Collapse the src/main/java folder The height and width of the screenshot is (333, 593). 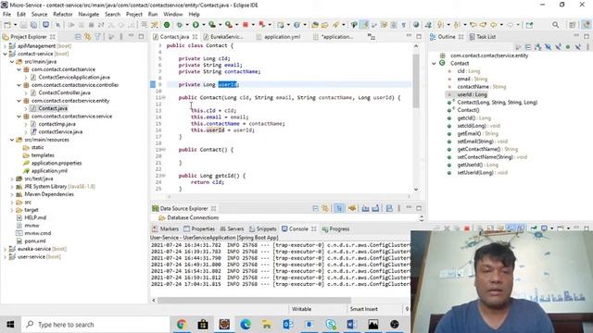pos(12,62)
